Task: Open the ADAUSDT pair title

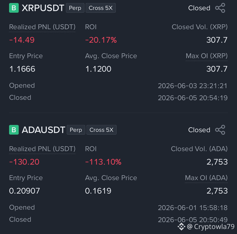Action: pos(44,130)
